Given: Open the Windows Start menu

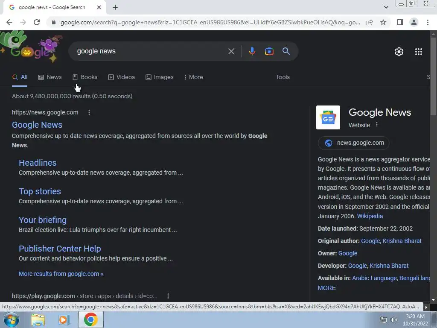Looking at the screenshot, I should coord(11,319).
